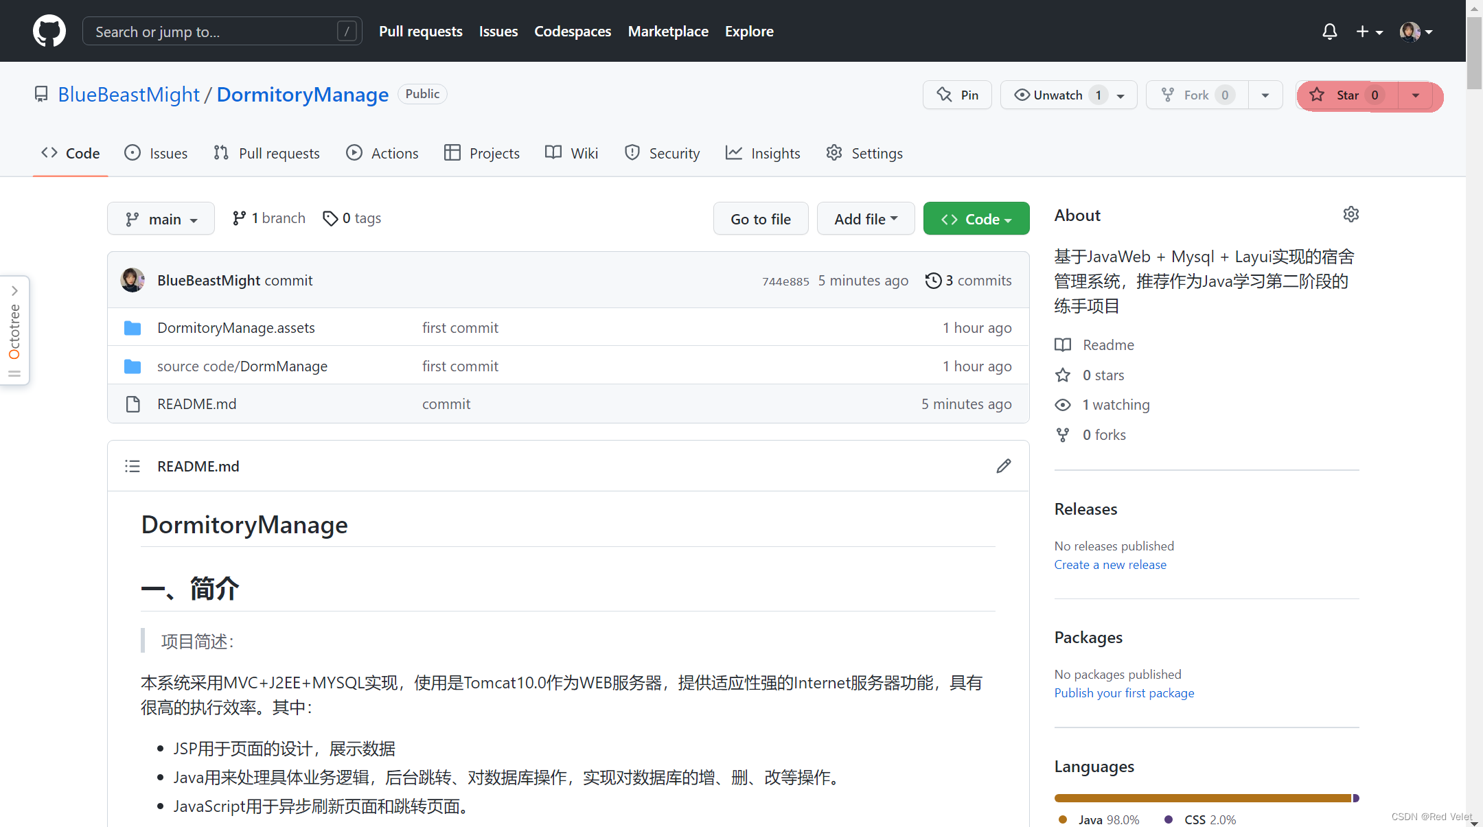This screenshot has height=827, width=1483.
Task: Click the Pull requests nav icon
Action: pos(220,153)
